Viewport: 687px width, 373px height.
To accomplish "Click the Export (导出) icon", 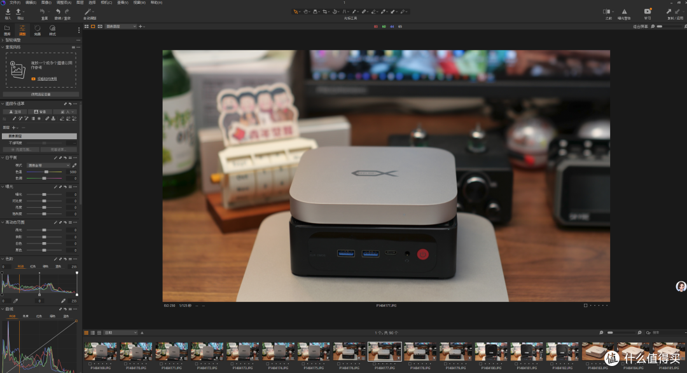I will 19,12.
